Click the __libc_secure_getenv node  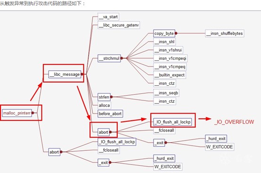(119, 25)
